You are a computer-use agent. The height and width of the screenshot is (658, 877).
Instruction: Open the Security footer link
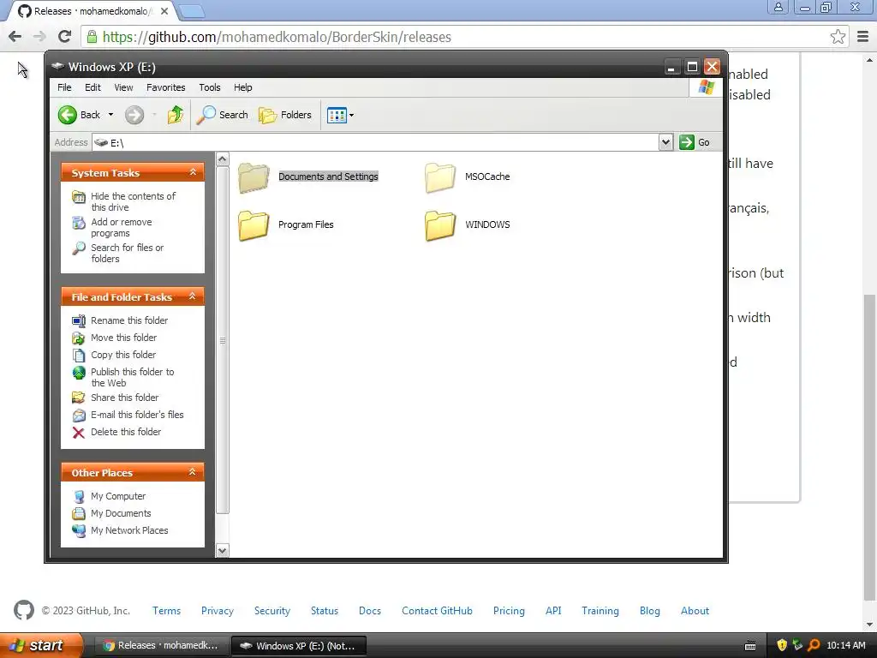pyautogui.click(x=272, y=610)
